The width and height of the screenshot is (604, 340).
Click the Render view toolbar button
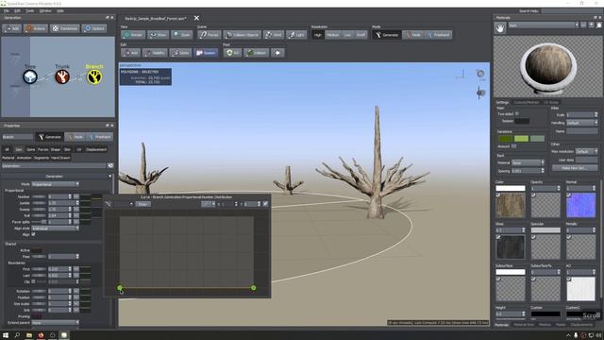pyautogui.click(x=133, y=35)
